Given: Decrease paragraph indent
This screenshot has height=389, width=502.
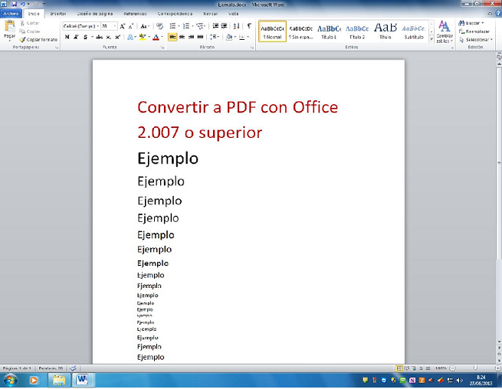Looking at the screenshot, I should [216, 26].
